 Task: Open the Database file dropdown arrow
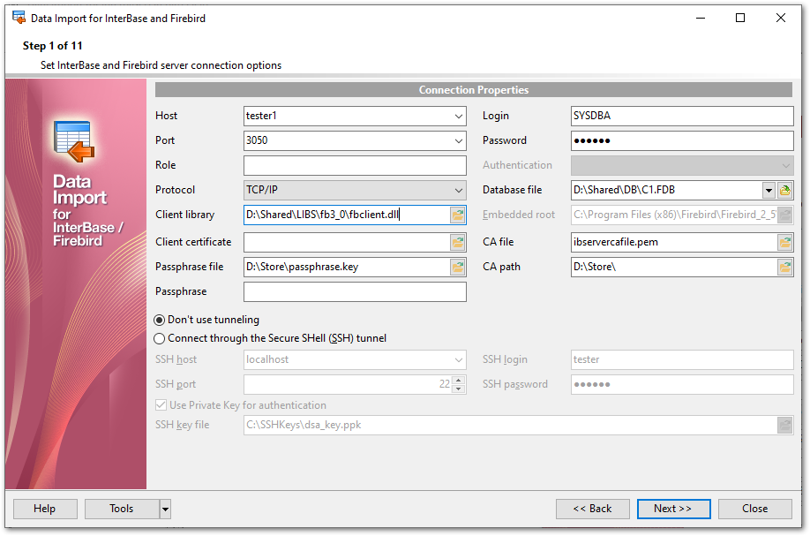(769, 190)
